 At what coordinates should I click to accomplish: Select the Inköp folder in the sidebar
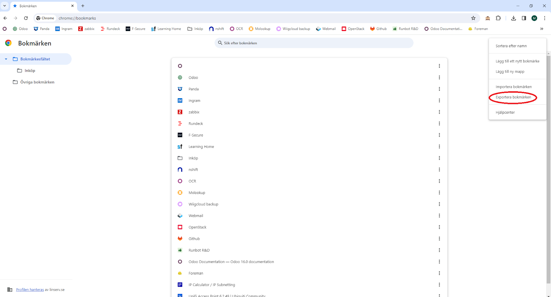click(x=30, y=71)
